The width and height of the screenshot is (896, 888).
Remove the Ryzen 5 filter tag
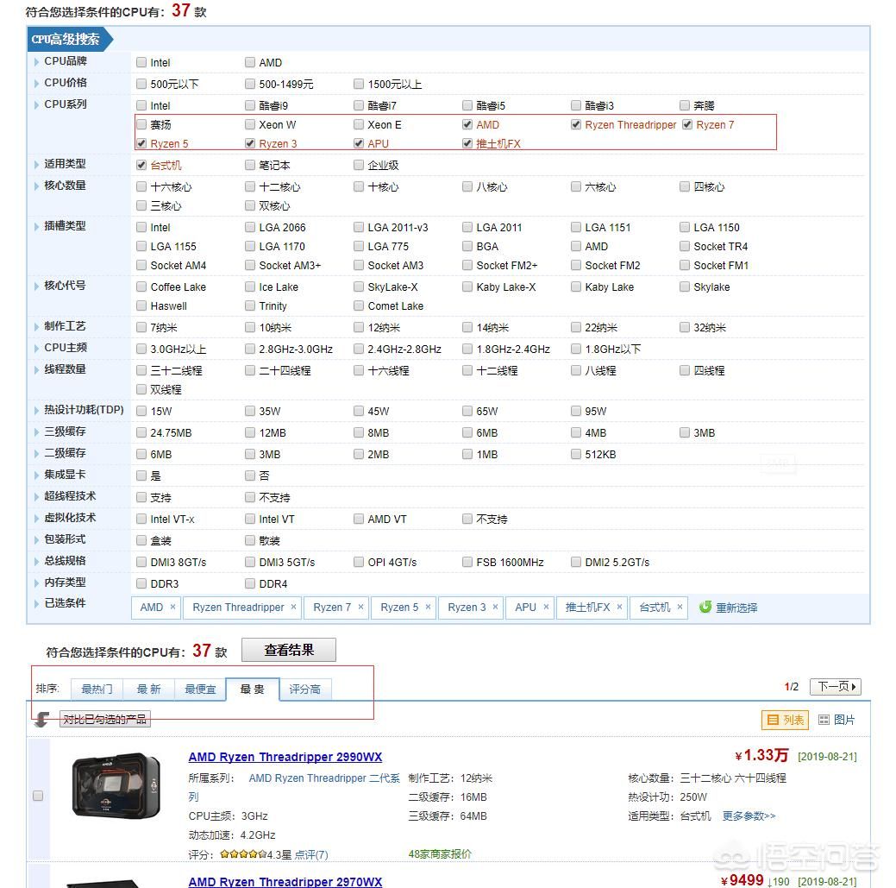pyautogui.click(x=428, y=607)
